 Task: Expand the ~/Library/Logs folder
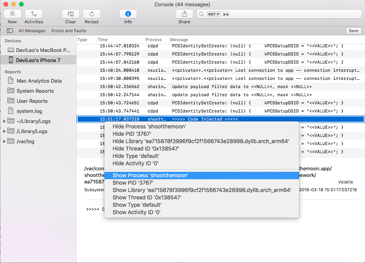(4, 121)
